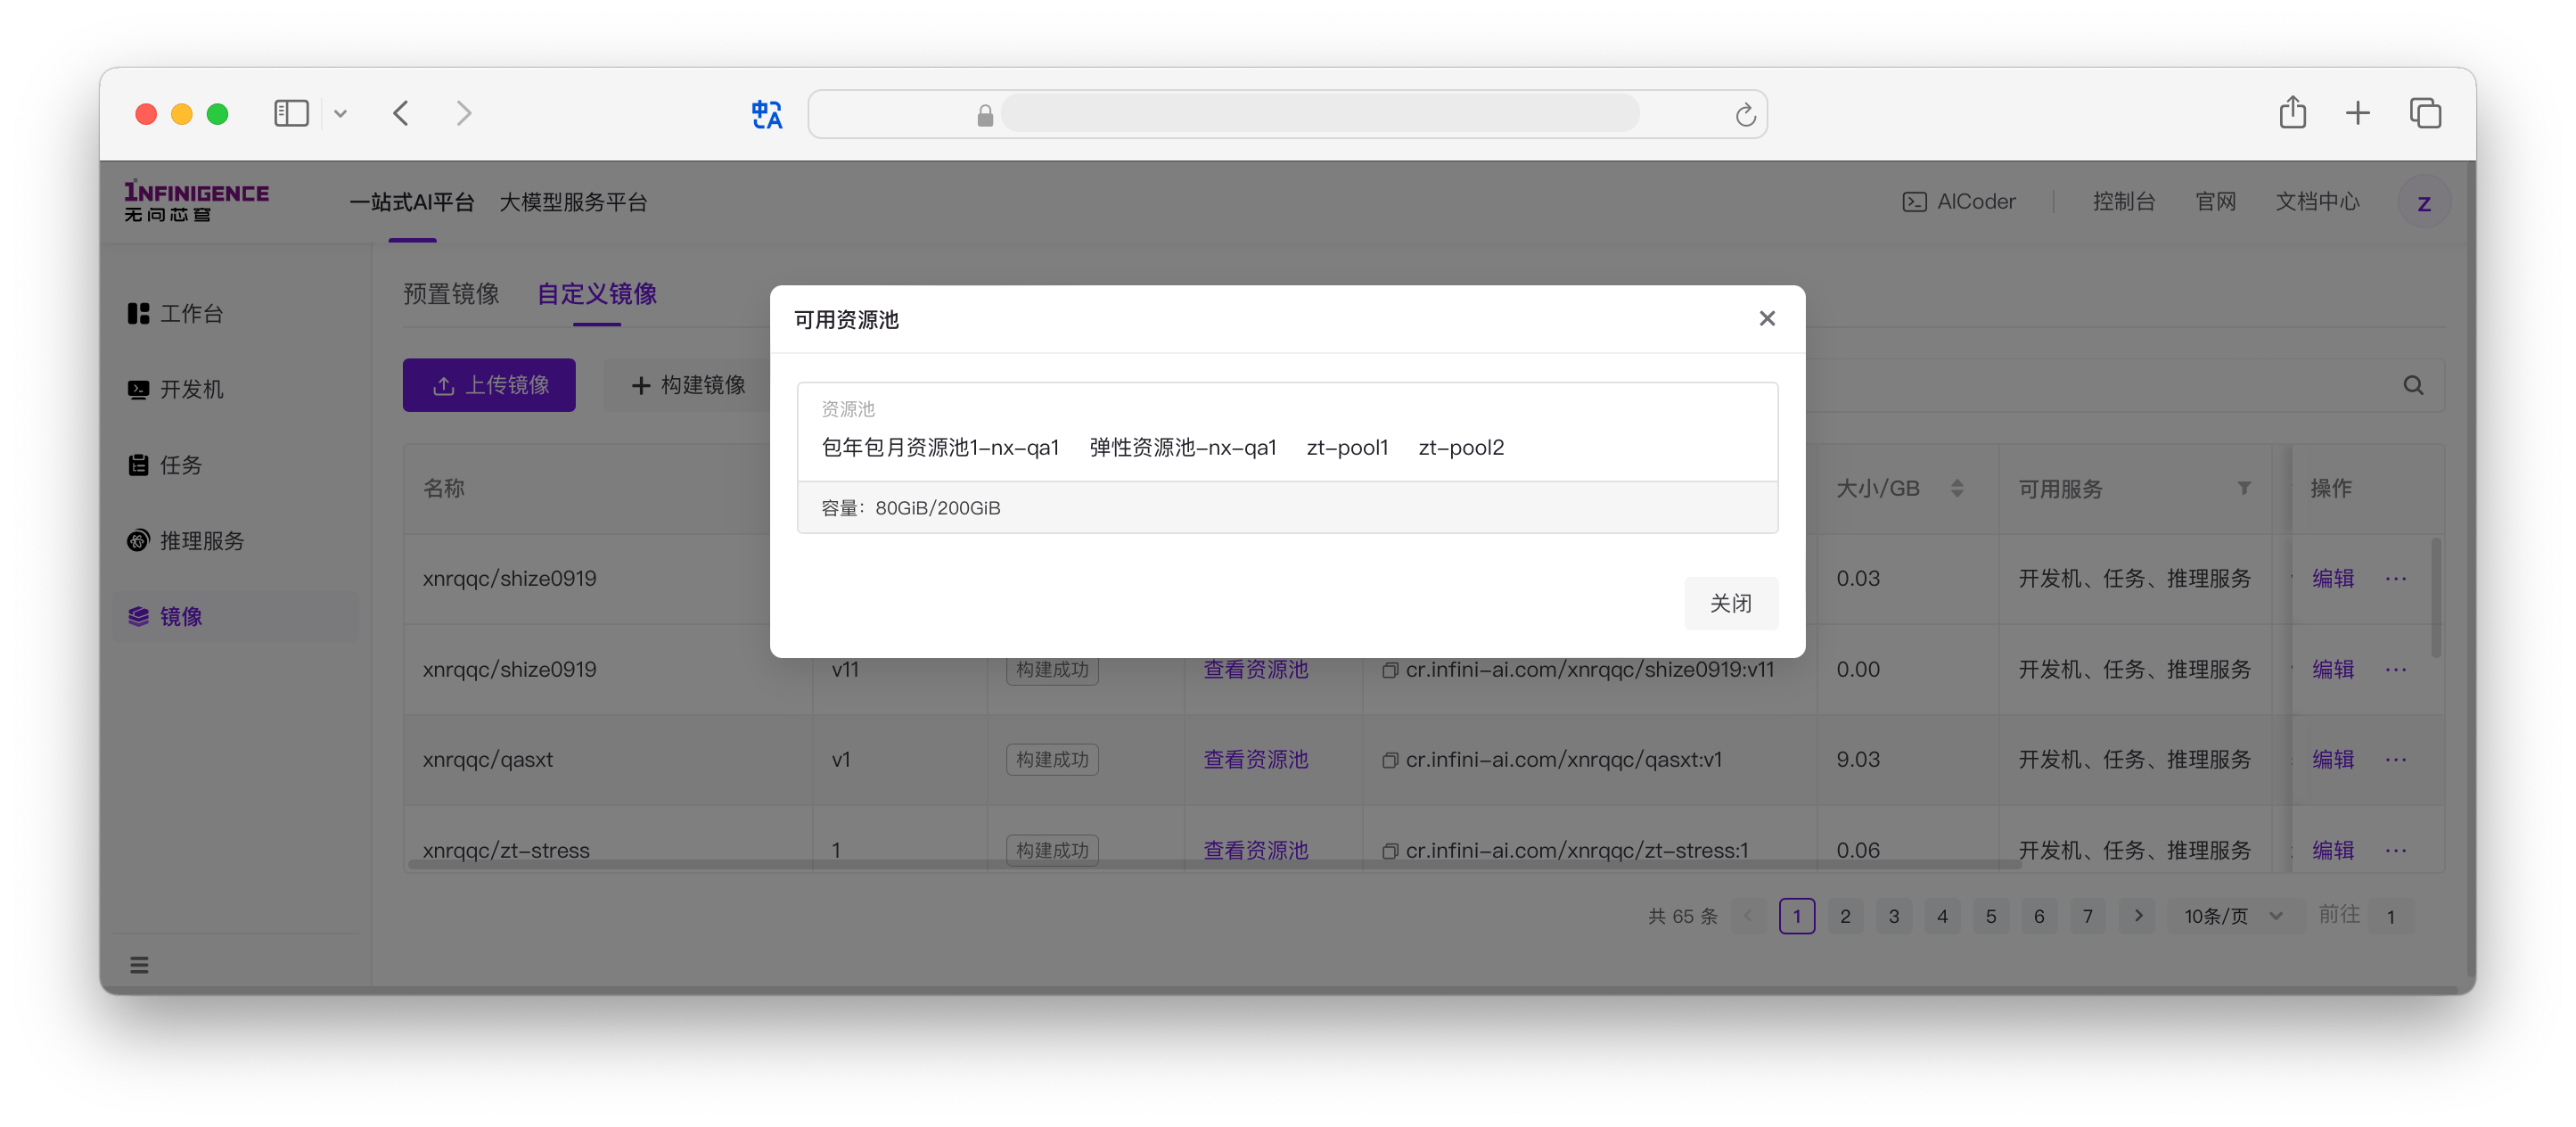The height and width of the screenshot is (1127, 2576).
Task: Switch to 一站式AI平台 tab
Action: point(412,202)
